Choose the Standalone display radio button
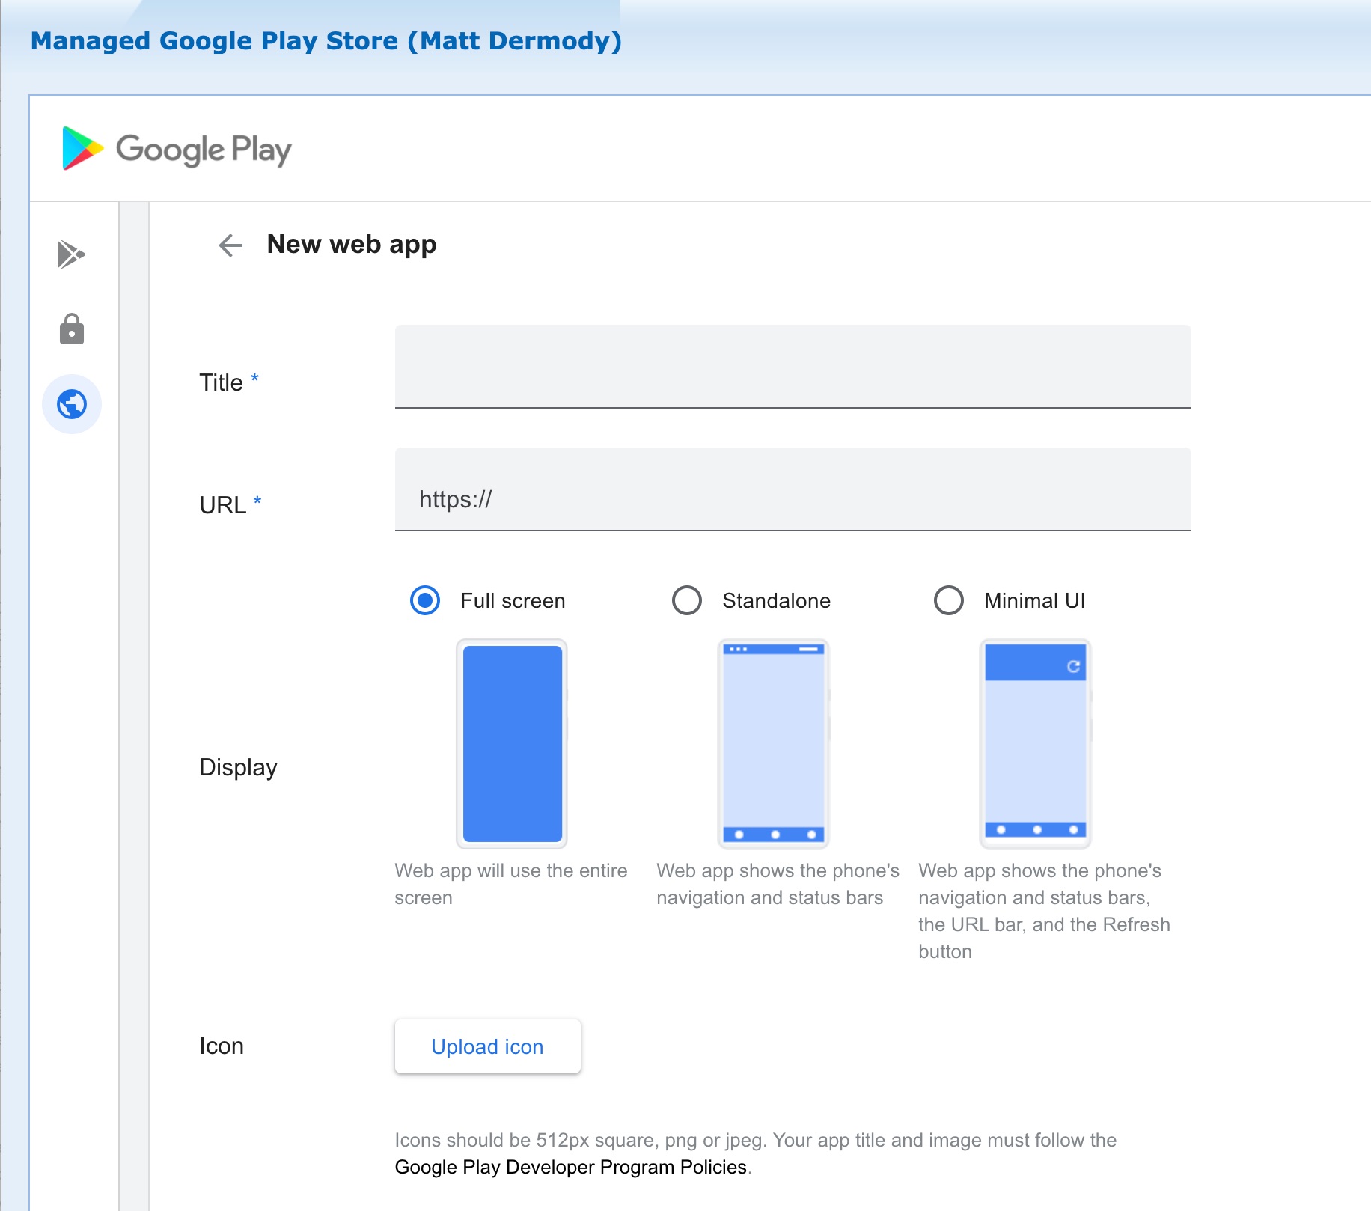This screenshot has height=1211, width=1371. tap(687, 600)
